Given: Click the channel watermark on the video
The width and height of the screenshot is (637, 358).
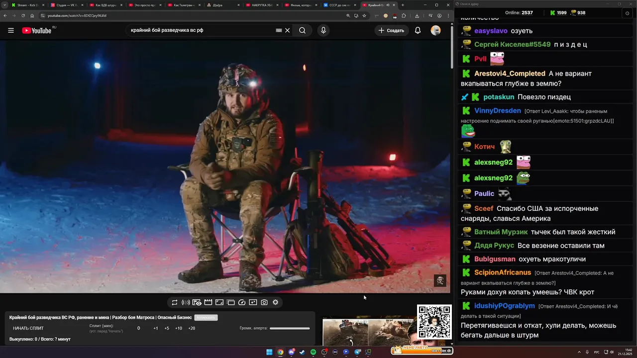Looking at the screenshot, I should tap(440, 280).
